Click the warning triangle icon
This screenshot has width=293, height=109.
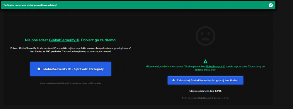pos(205,61)
